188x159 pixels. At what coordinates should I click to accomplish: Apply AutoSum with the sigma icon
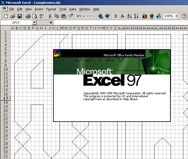tap(116, 16)
